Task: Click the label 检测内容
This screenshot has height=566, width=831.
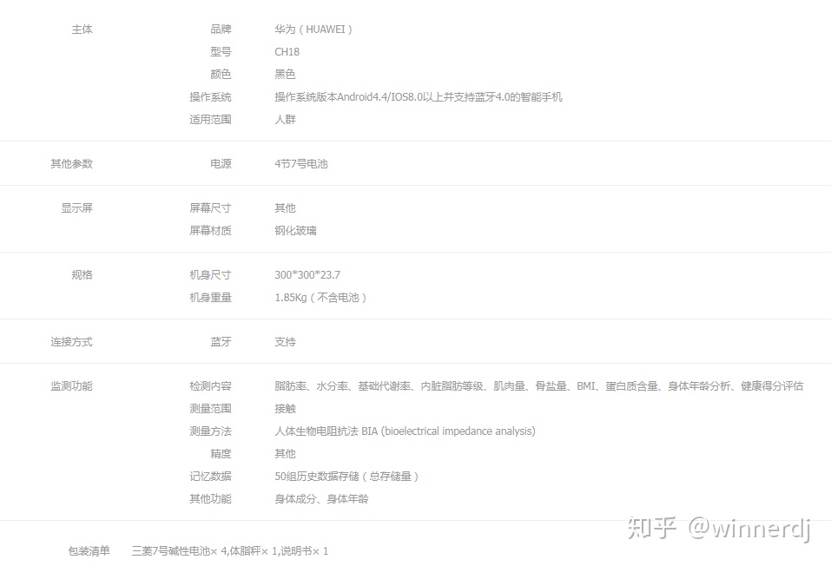Action: [210, 386]
